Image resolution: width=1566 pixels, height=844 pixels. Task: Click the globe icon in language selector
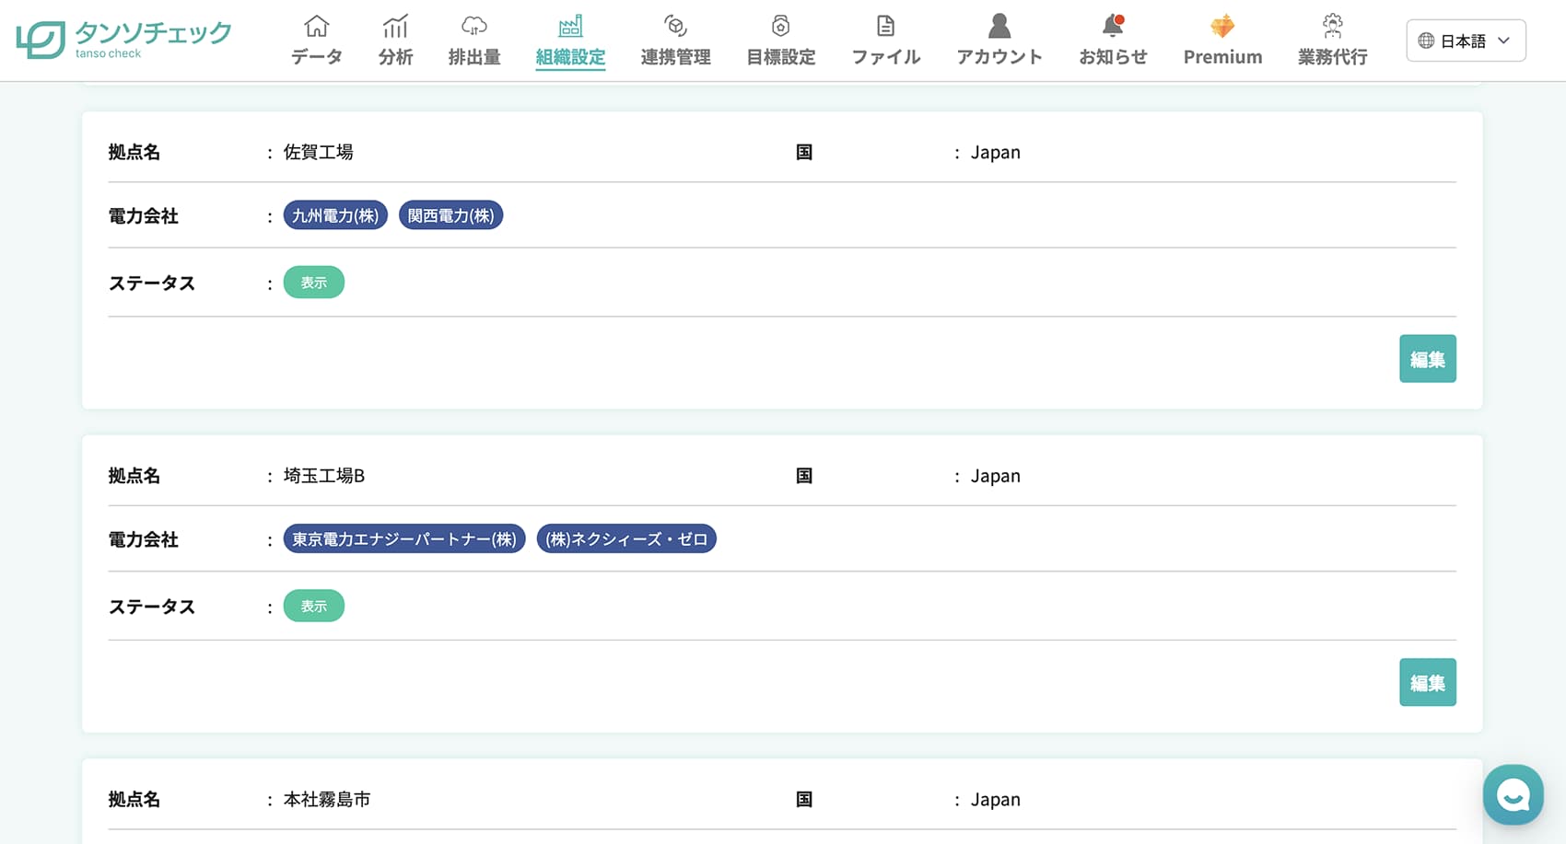point(1426,40)
